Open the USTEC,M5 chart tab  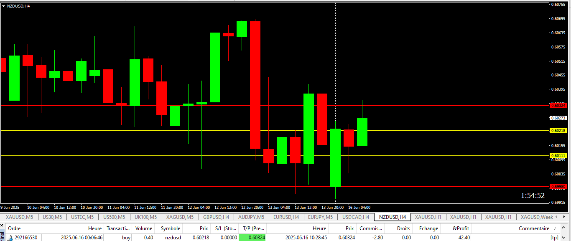point(82,217)
